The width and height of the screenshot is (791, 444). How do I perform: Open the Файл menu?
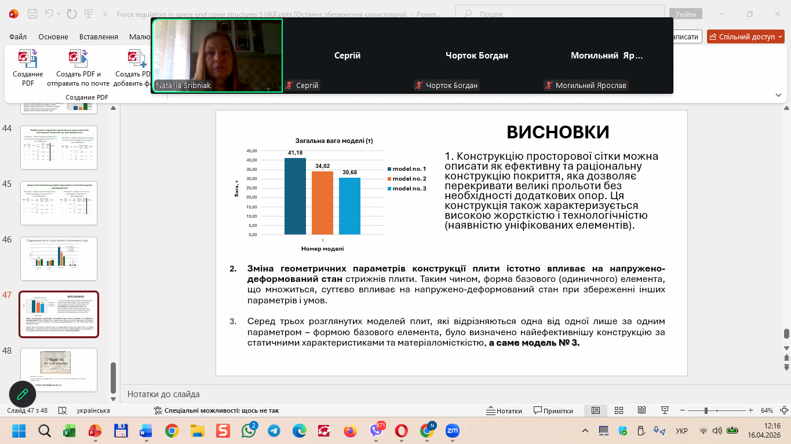(x=18, y=36)
